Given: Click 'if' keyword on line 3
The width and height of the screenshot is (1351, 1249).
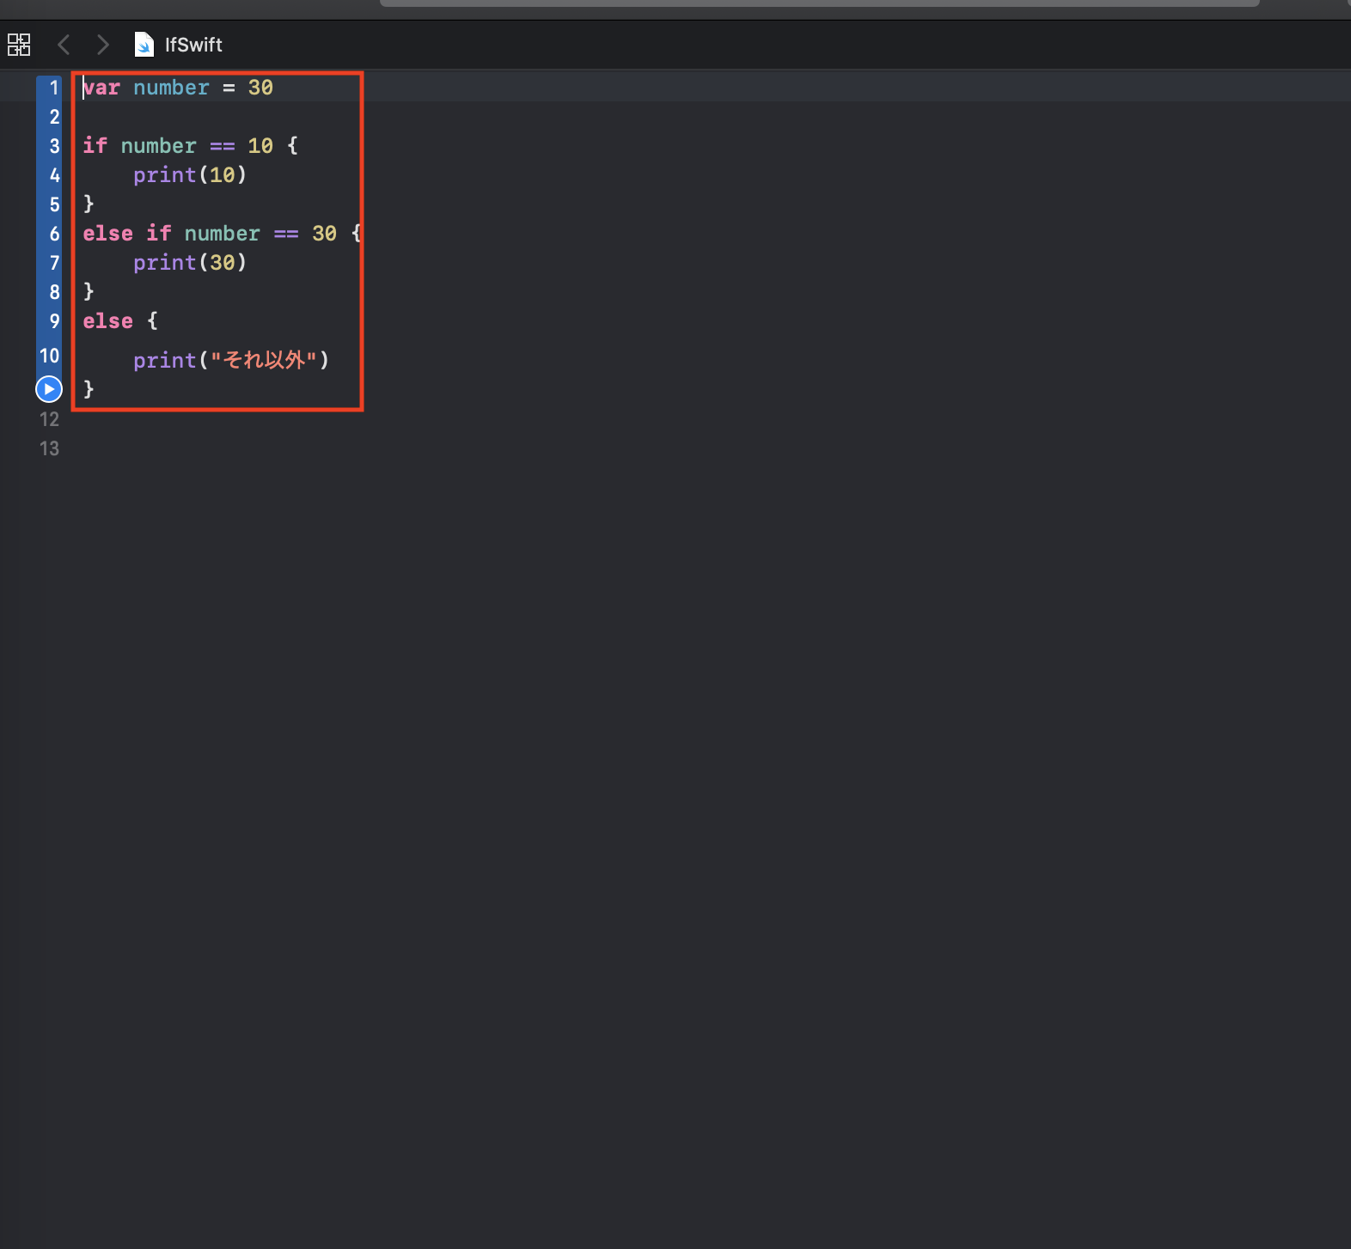Looking at the screenshot, I should click(95, 146).
